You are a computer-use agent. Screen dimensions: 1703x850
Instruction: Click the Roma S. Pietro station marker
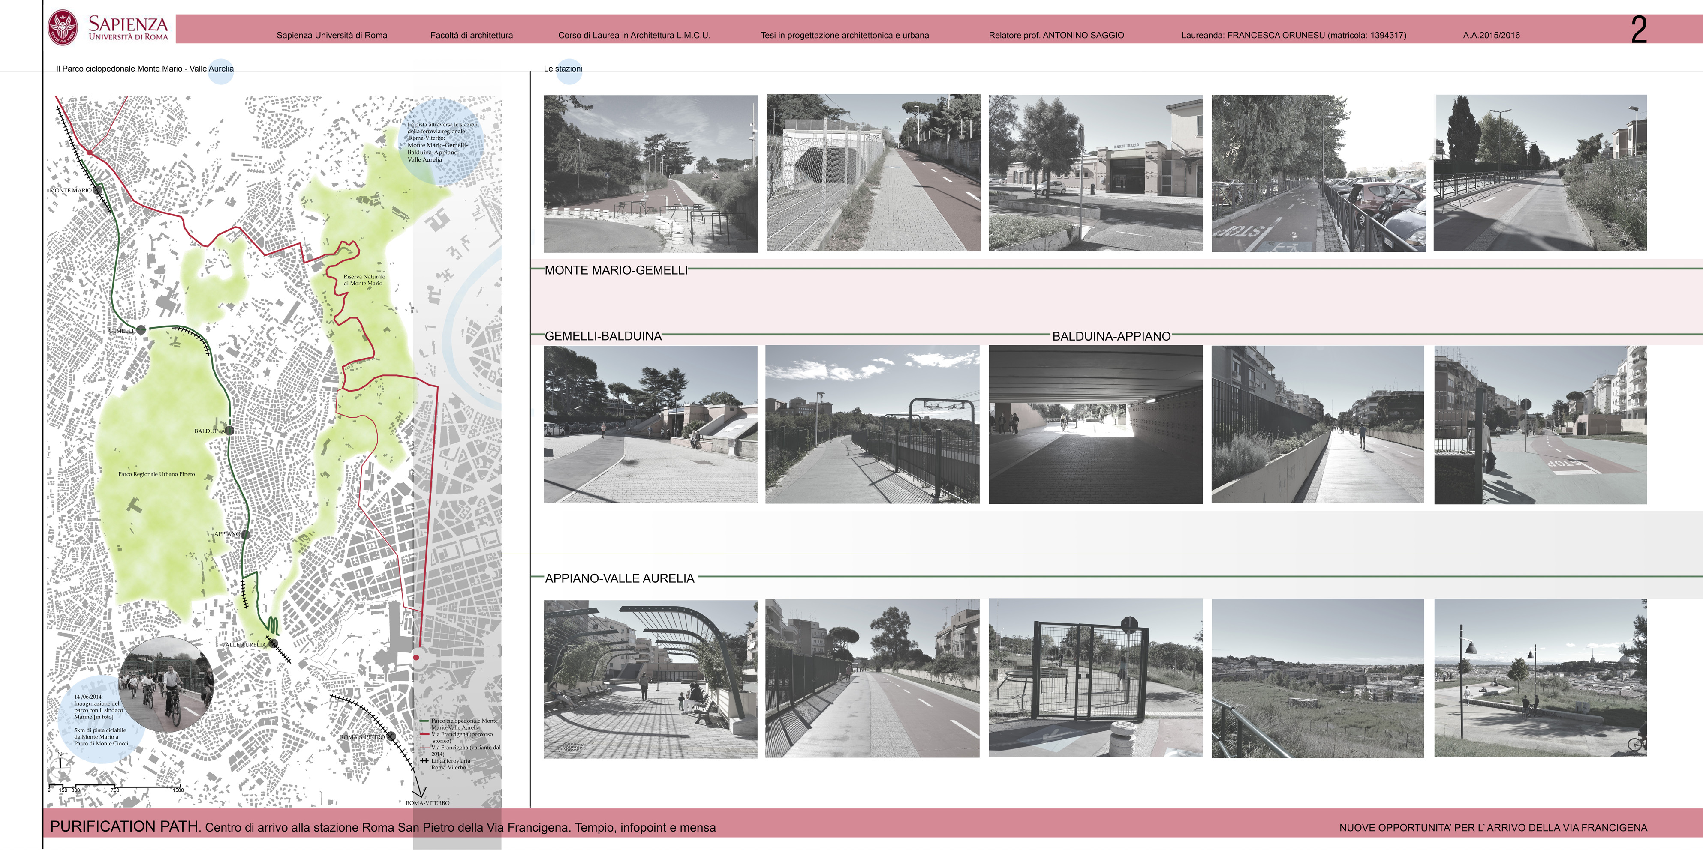391,736
